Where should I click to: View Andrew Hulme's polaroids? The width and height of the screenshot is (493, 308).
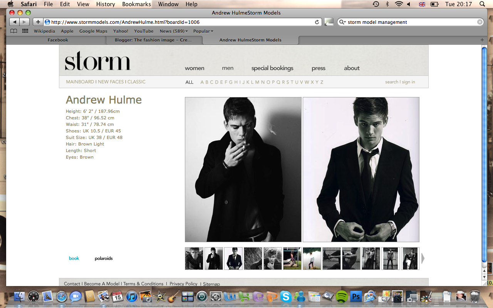pos(103,258)
